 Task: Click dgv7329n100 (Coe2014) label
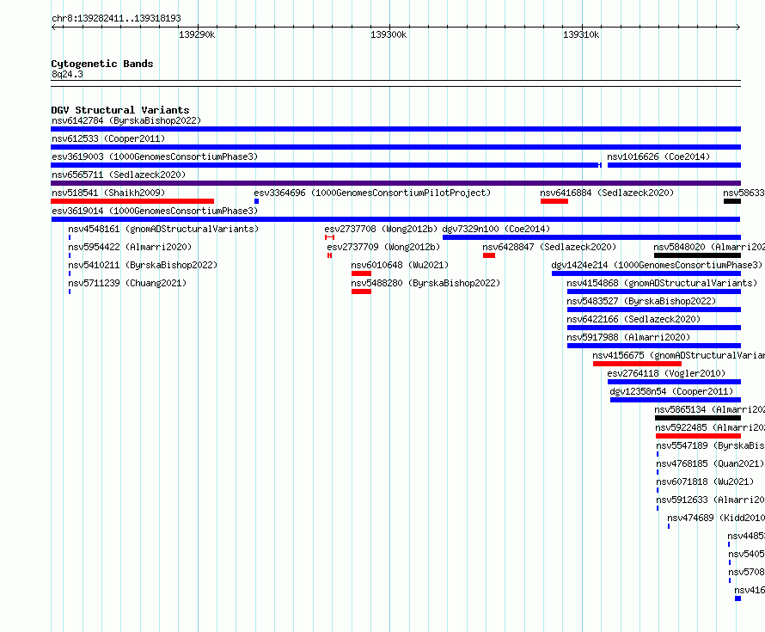pos(496,229)
